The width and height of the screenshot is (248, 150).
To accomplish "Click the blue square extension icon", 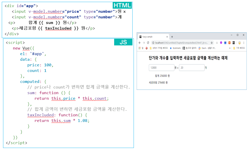I will (225, 43).
